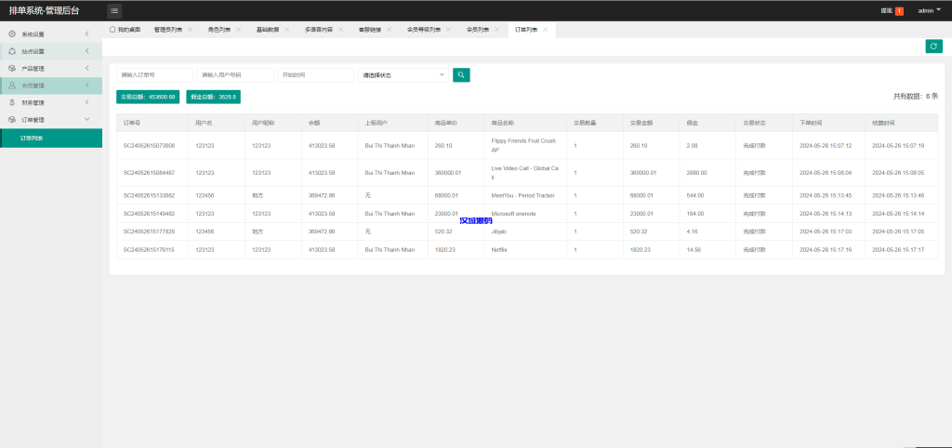Click the 会员管理 user icon in sidebar
The width and height of the screenshot is (952, 448).
click(12, 86)
